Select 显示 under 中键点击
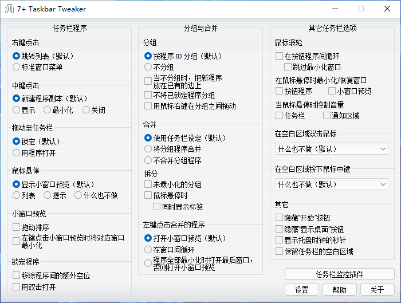This screenshot has height=303, width=401. tap(16, 110)
